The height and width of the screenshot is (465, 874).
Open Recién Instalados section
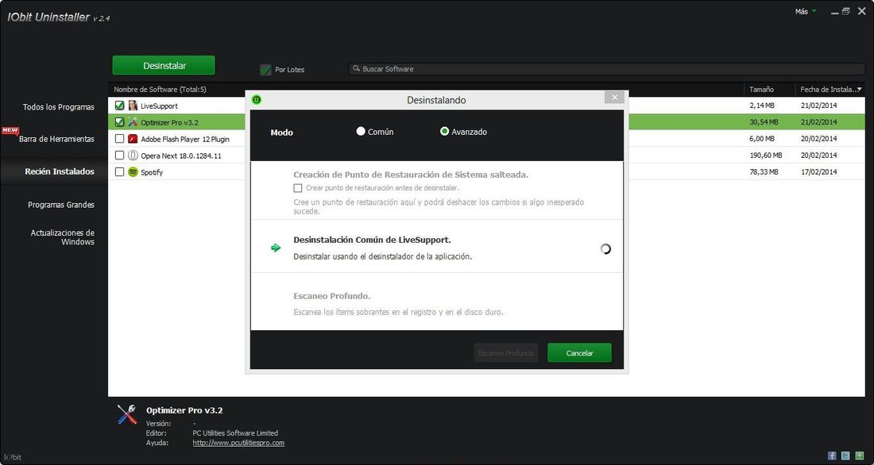[x=60, y=171]
